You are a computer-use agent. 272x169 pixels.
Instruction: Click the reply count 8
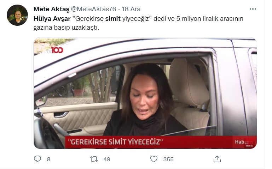point(49,159)
